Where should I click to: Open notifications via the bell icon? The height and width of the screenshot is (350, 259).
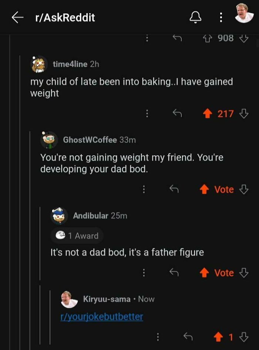tap(196, 17)
